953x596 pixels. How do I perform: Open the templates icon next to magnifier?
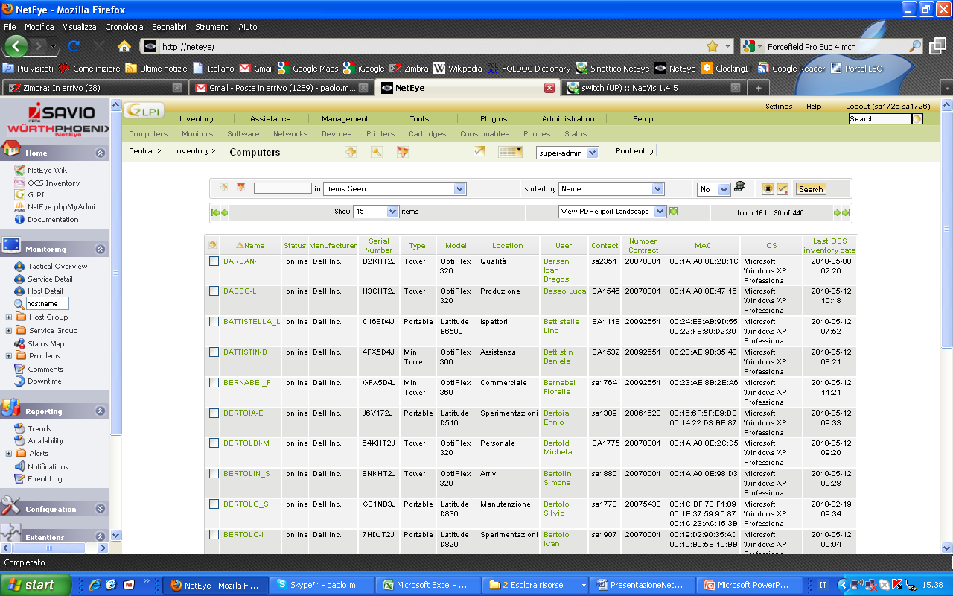tap(403, 152)
